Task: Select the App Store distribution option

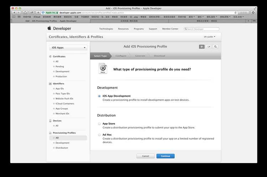Action: coord(99,124)
